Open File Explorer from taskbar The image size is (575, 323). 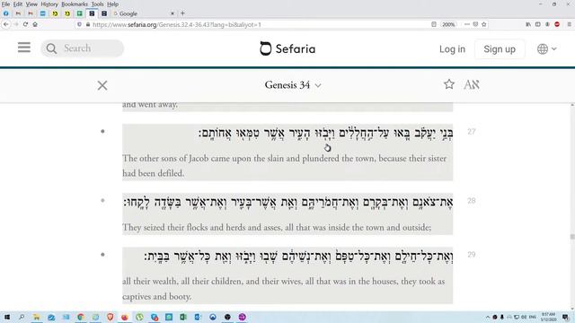pyautogui.click(x=36, y=317)
